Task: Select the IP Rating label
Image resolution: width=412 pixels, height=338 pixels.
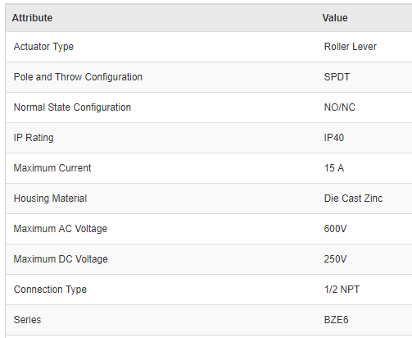Action: click(34, 138)
